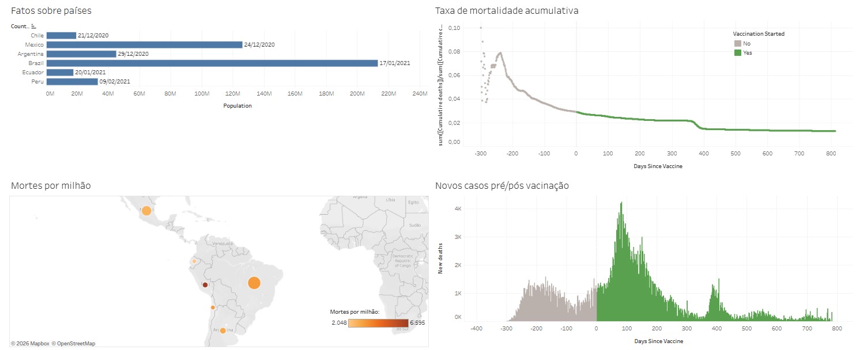Click the 'Count..' column header
This screenshot has width=856, height=350.
[x=20, y=26]
